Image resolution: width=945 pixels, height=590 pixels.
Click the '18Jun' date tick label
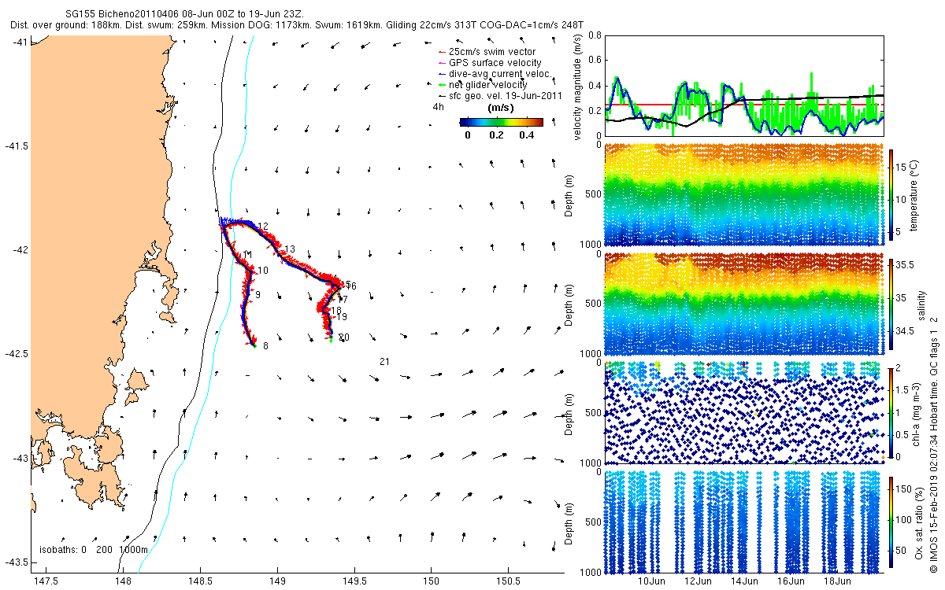tap(837, 581)
